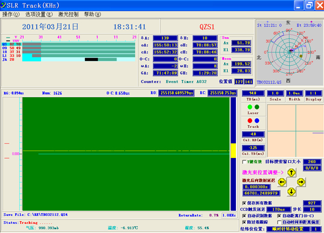
Task: Click the blue Track indicator light
Action: pyautogui.click(x=257, y=120)
